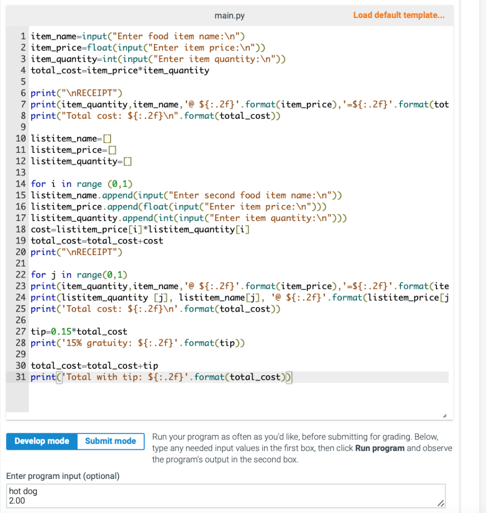Click bold 'Run program' text in instructions
The height and width of the screenshot is (513, 486).
(x=380, y=448)
